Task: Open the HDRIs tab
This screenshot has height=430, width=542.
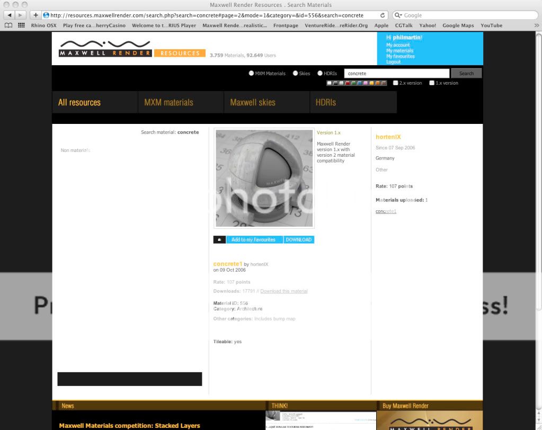Action: coord(353,102)
